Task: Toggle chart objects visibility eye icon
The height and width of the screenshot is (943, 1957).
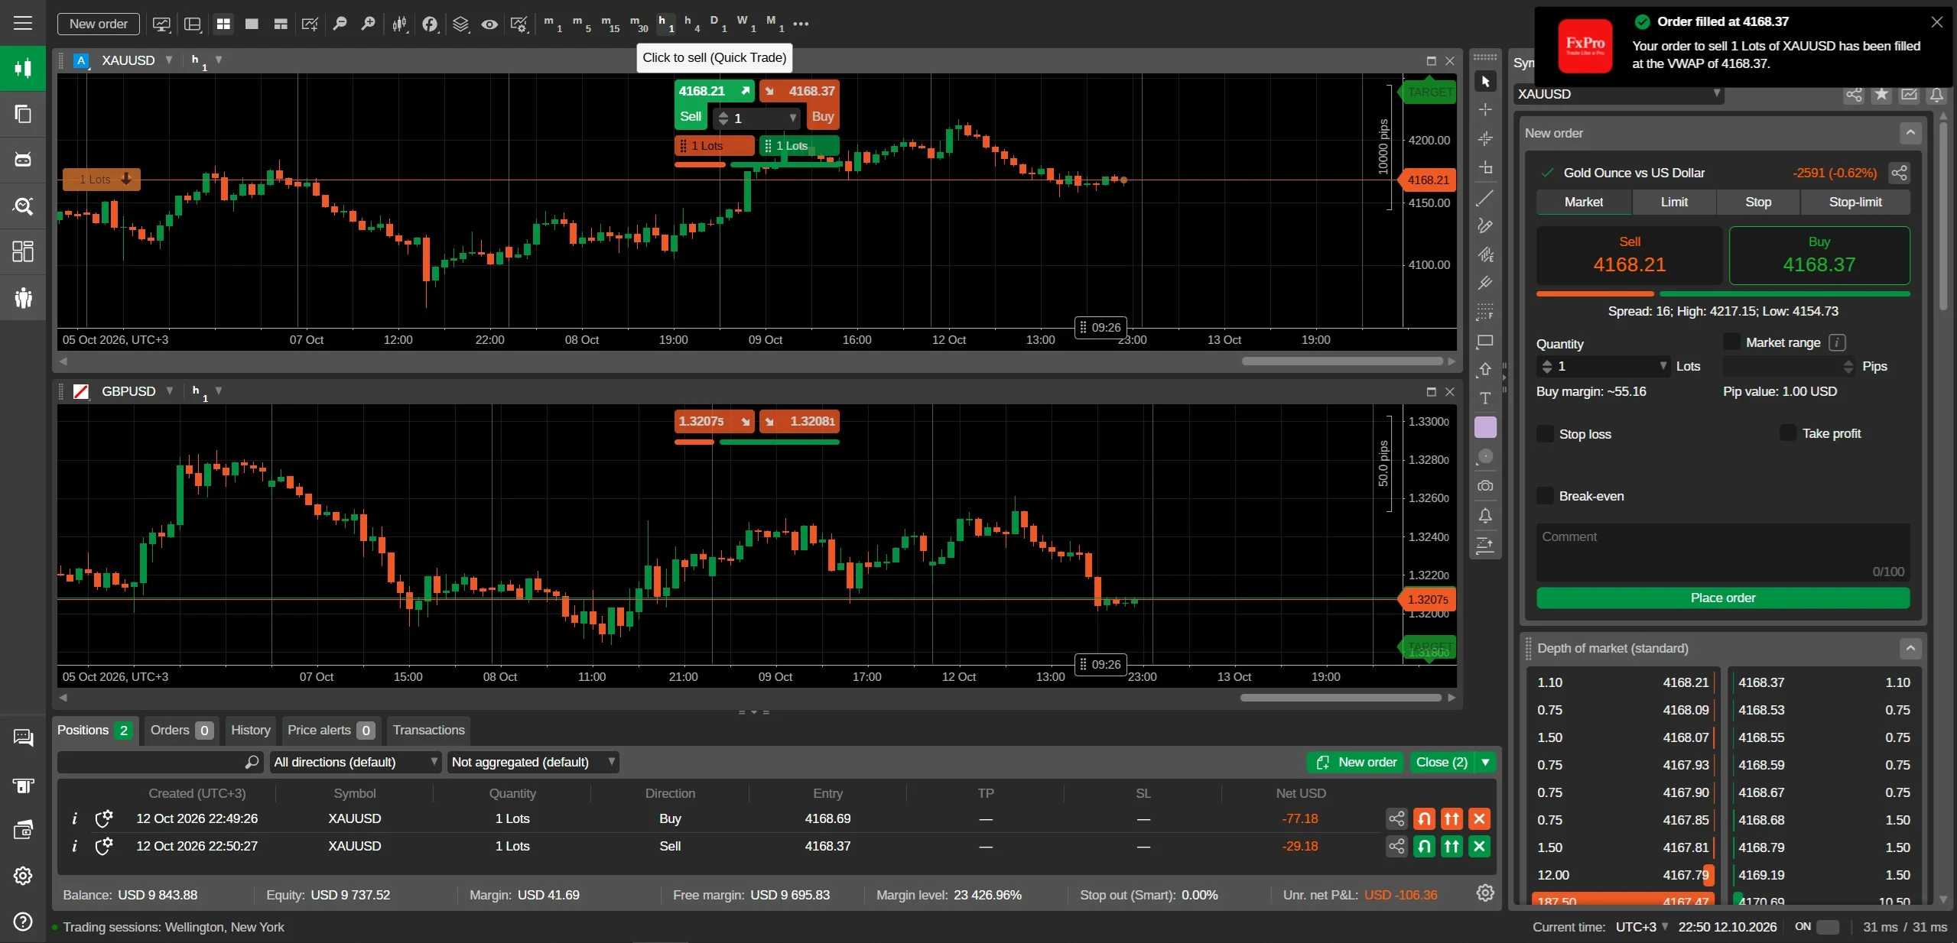Action: pos(489,24)
